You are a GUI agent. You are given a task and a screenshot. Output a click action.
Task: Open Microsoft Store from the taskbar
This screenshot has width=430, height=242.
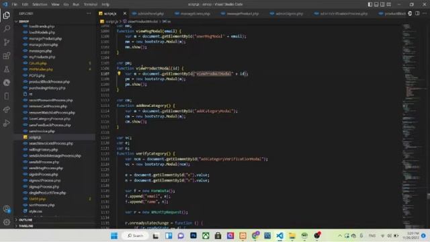pos(218,235)
